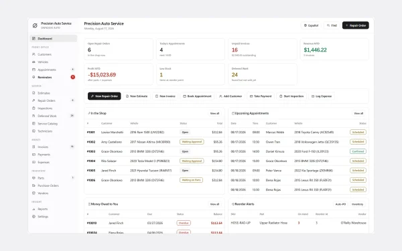View all orders in In the Shop
This screenshot has width=402, height=251.
click(214, 113)
